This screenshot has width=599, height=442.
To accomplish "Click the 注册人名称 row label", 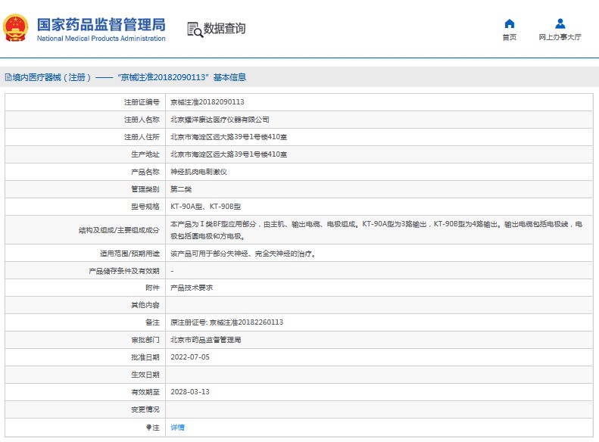I will pos(142,120).
